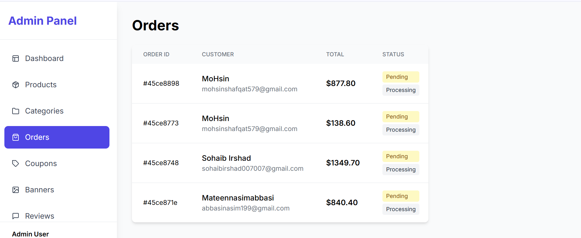Click the Products box icon
This screenshot has height=238, width=581.
(x=16, y=85)
